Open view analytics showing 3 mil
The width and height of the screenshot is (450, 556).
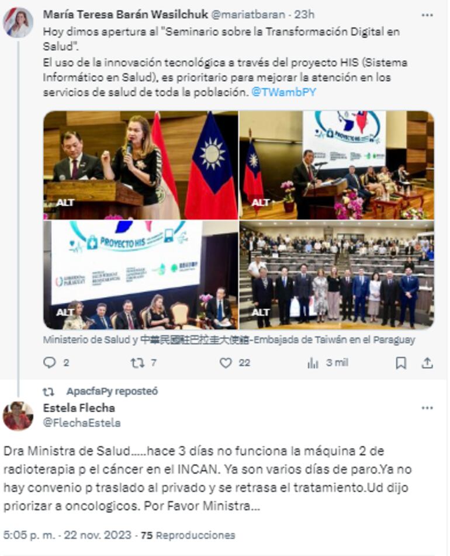click(x=327, y=362)
